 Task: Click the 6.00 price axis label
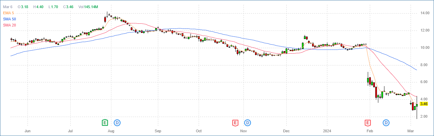coord(424,82)
